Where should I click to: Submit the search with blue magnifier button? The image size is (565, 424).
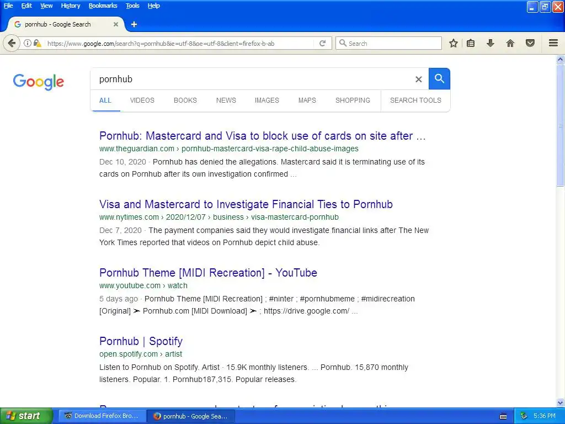click(x=439, y=78)
